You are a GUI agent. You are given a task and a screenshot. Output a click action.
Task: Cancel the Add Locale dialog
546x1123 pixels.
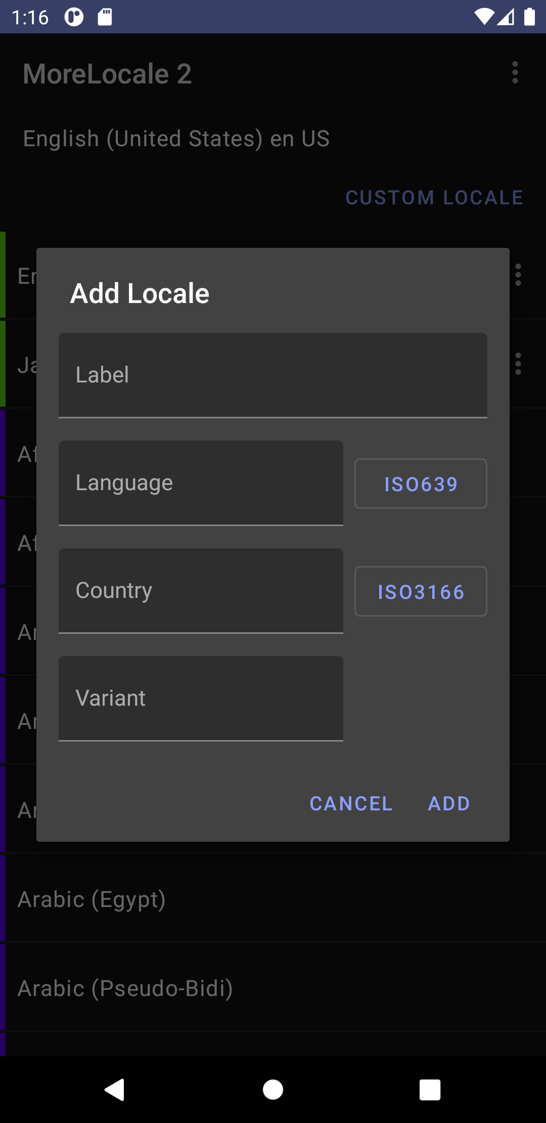point(351,803)
